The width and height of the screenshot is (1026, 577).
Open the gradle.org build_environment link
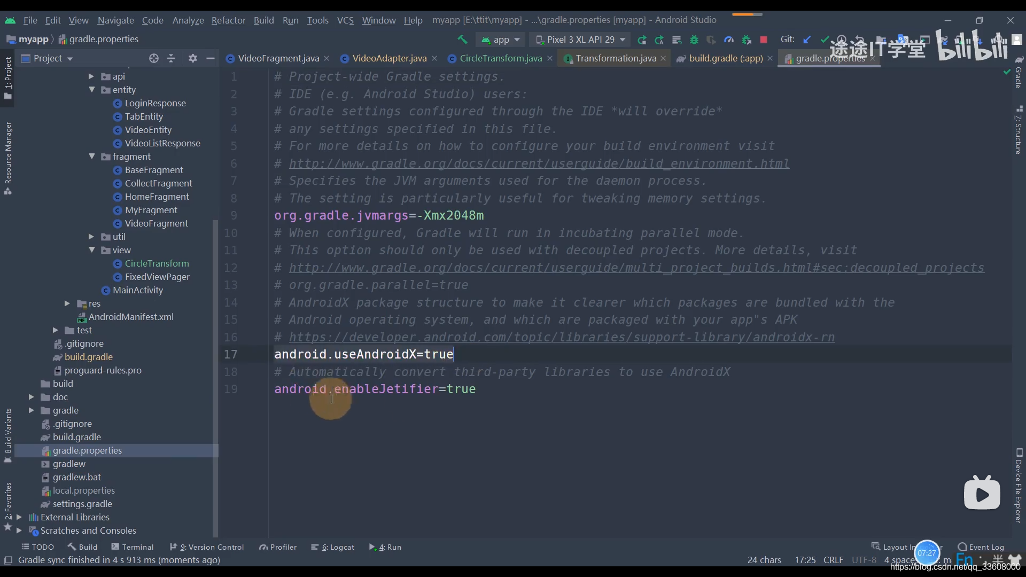pyautogui.click(x=539, y=163)
